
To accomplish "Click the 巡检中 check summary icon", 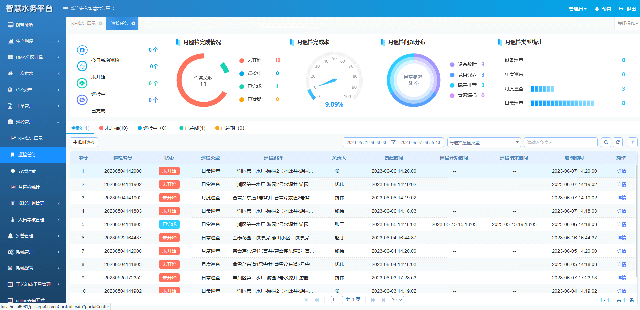I will (x=82, y=83).
